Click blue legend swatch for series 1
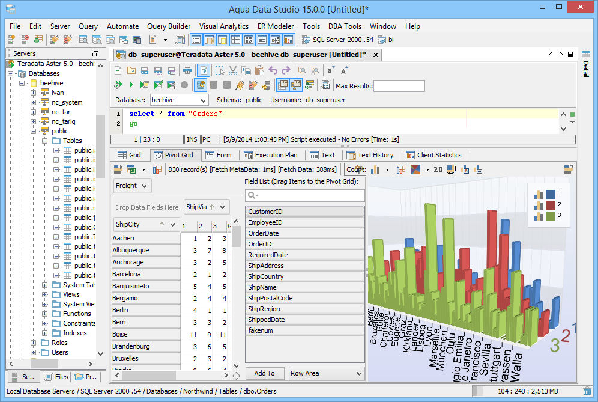598x402 pixels. point(551,194)
